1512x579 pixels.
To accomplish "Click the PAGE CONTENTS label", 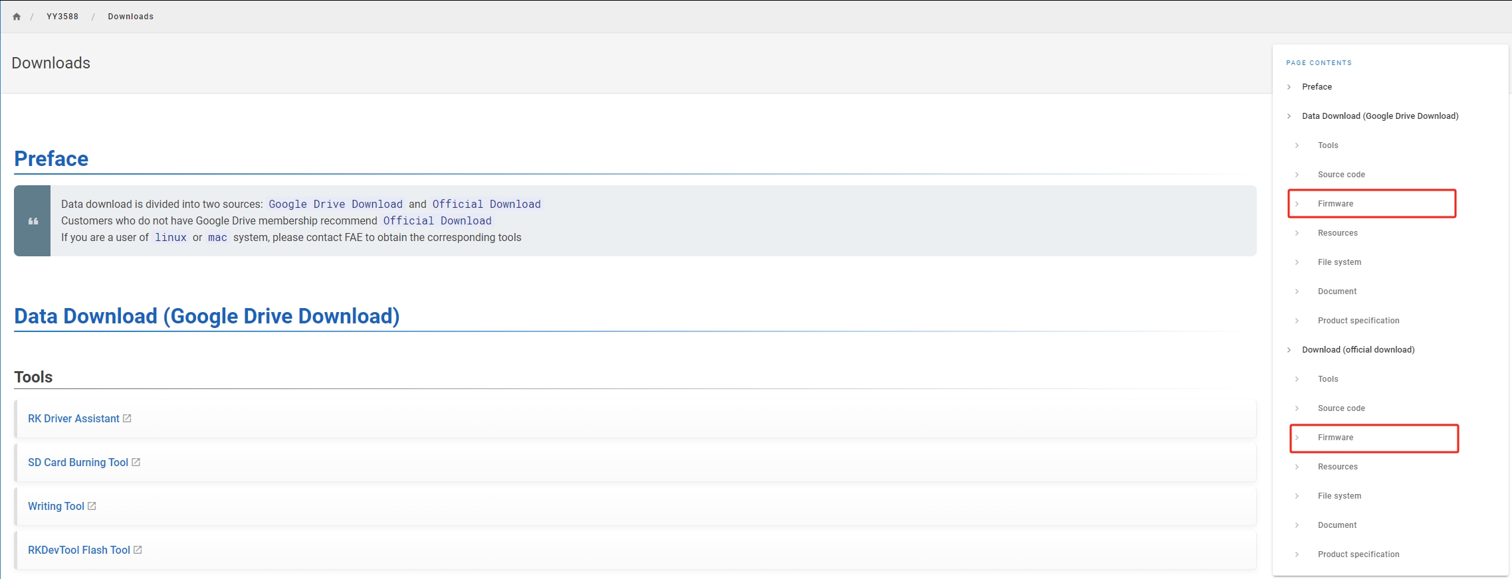I will coord(1319,63).
